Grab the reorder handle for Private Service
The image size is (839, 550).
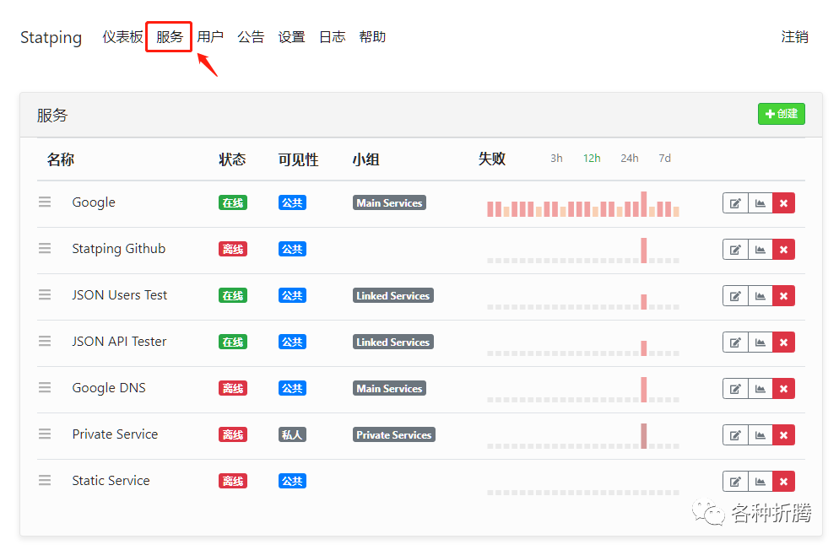coord(45,434)
